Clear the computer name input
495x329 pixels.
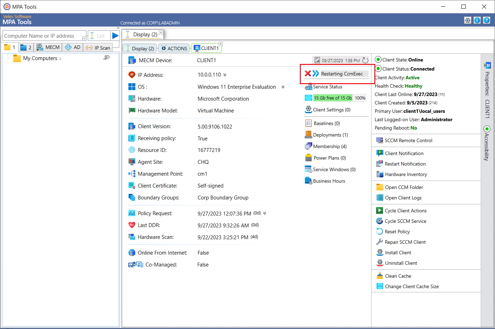(x=84, y=38)
